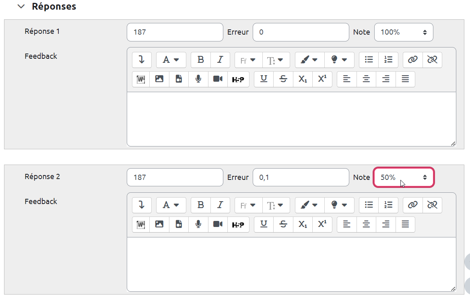Open the Note dropdown showing 50%
Screen dimensions: 470x299
pyautogui.click(x=404, y=177)
